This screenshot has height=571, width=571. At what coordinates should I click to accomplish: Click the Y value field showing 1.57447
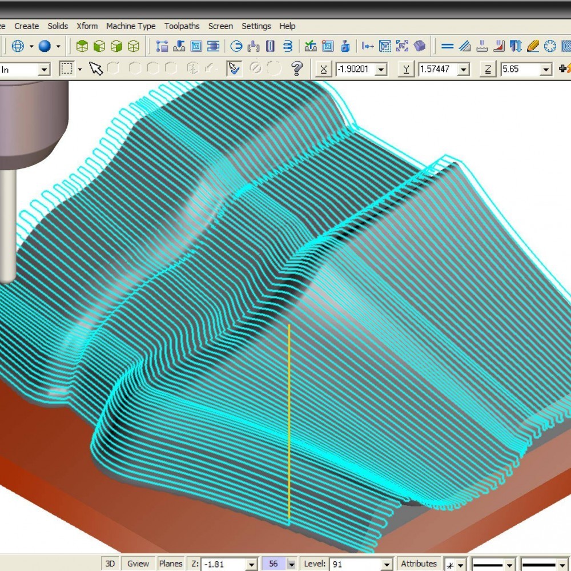tap(438, 69)
